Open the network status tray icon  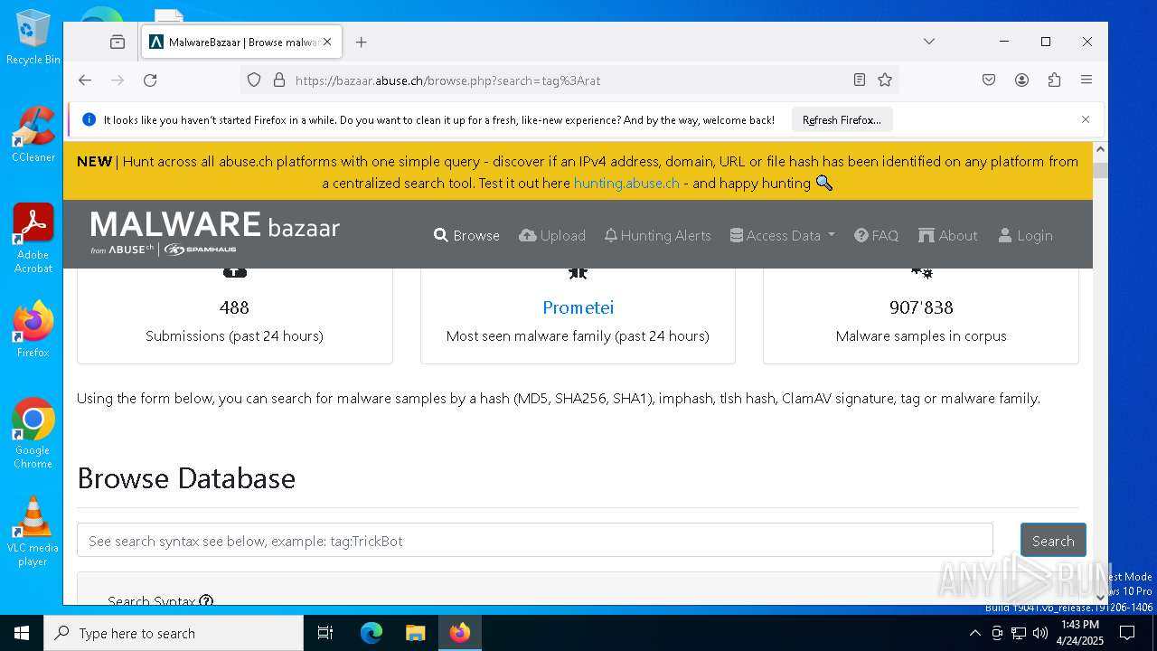(1019, 633)
